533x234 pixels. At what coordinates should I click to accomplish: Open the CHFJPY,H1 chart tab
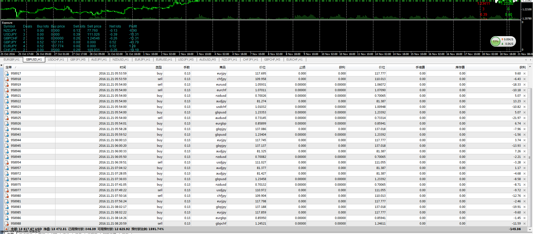coord(250,60)
